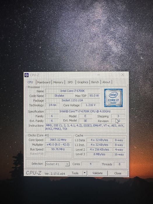Click the Validate button
This screenshot has width=153, height=204.
pos(98,173)
